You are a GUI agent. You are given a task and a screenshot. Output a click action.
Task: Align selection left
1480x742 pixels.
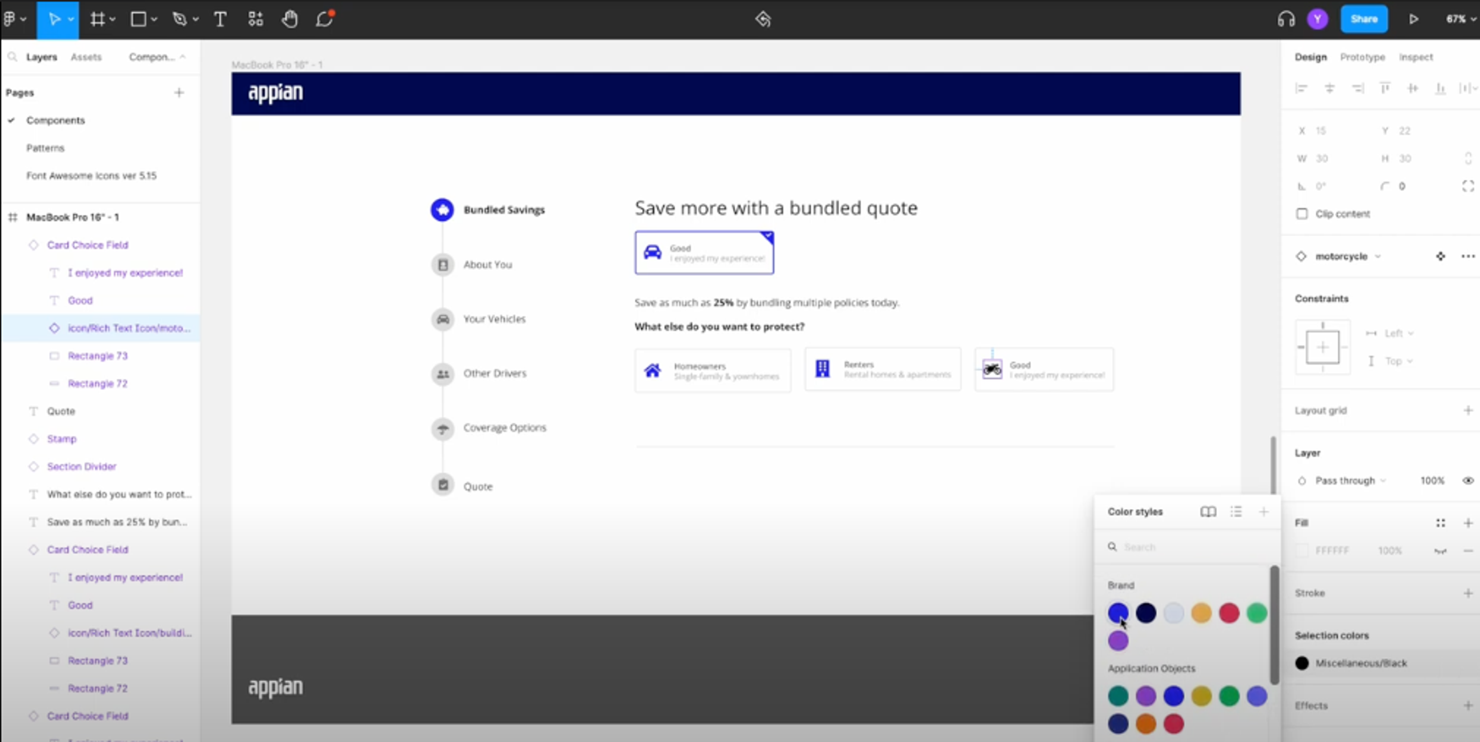point(1301,88)
